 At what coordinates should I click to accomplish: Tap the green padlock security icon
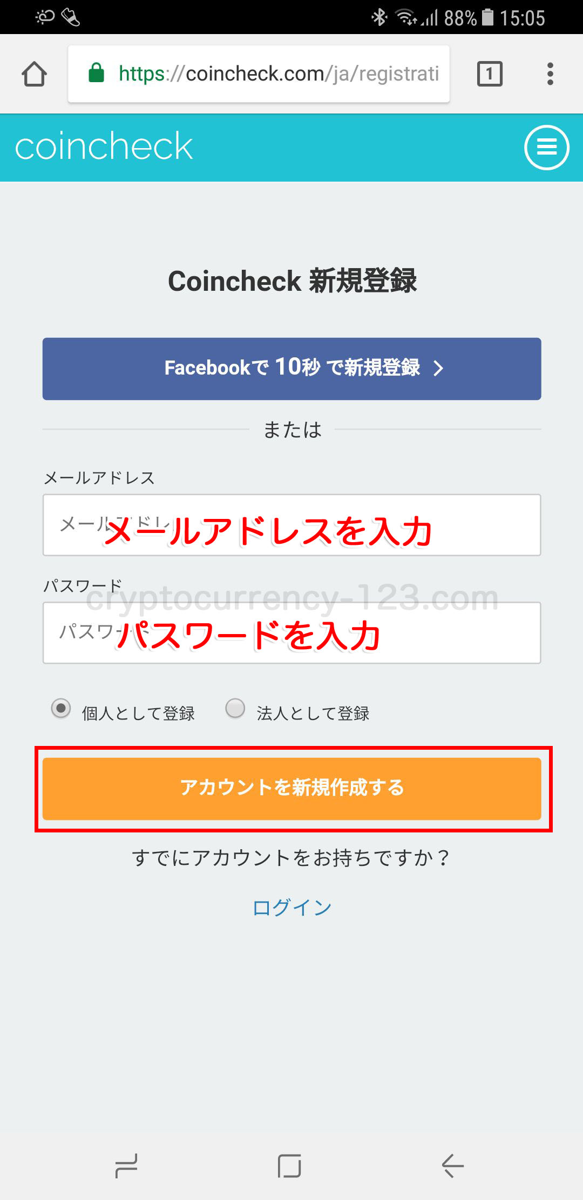(x=96, y=72)
